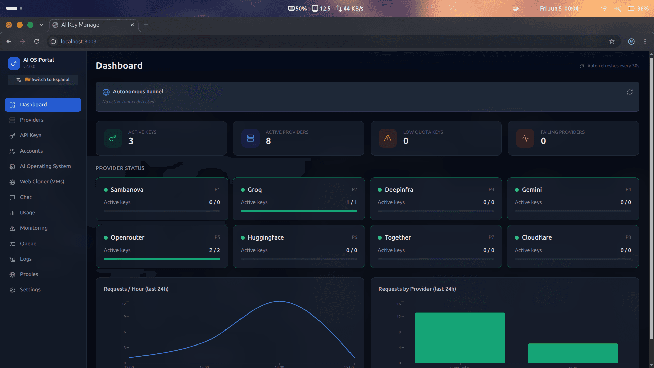Click the network speed 44 KB/s indicator
Viewport: 654px width, 368px height.
pyautogui.click(x=350, y=9)
